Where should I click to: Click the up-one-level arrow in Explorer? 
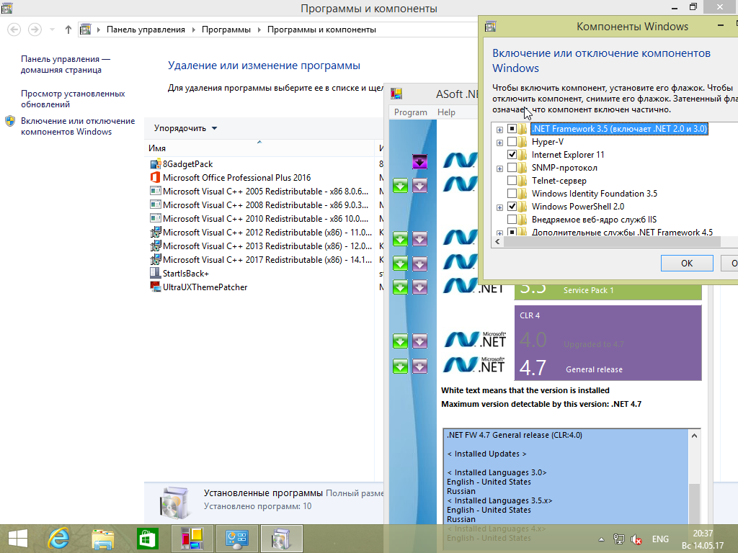coord(68,30)
